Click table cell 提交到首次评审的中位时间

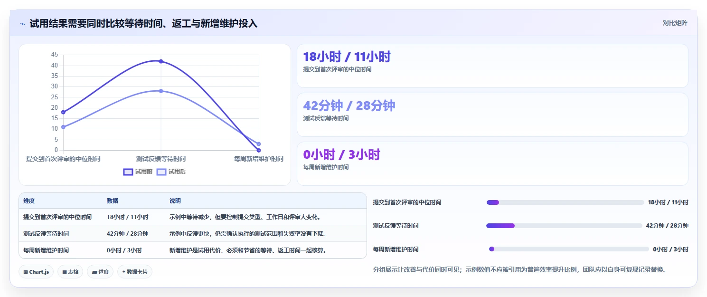click(x=57, y=217)
